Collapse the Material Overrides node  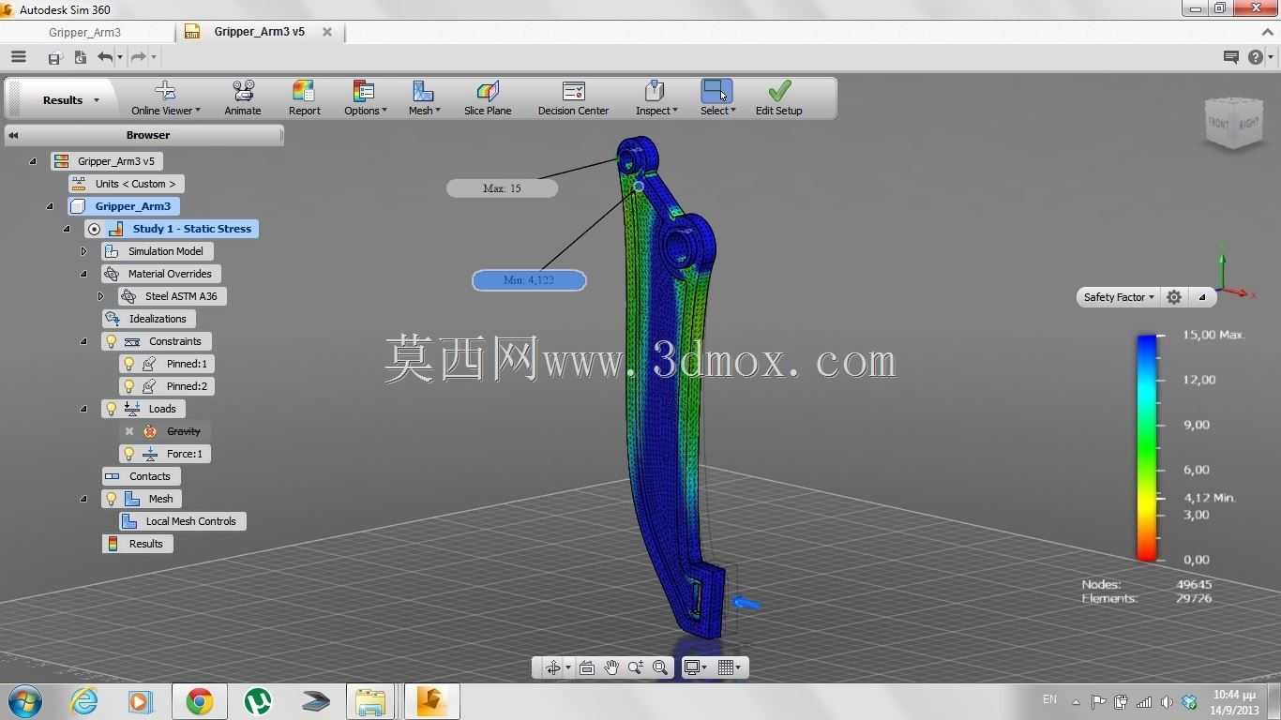(83, 274)
